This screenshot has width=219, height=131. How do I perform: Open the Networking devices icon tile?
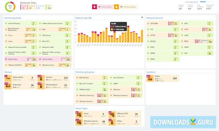(x=8, y=78)
